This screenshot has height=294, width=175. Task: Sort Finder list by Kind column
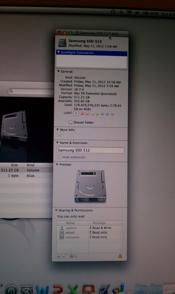pyautogui.click(x=30, y=165)
